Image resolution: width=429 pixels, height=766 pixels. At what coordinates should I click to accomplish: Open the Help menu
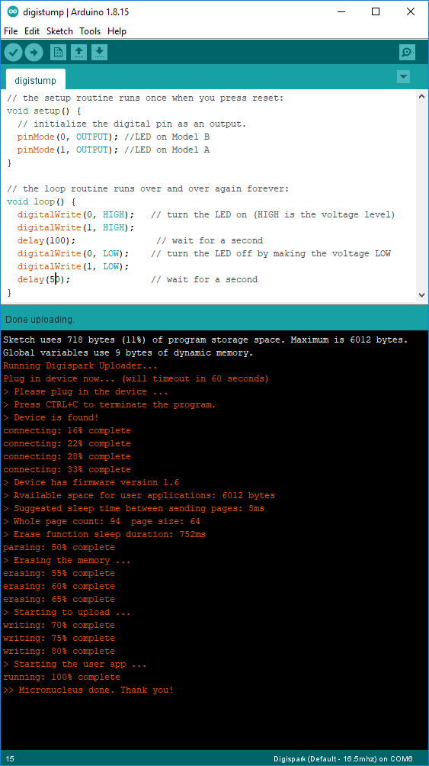coord(117,31)
